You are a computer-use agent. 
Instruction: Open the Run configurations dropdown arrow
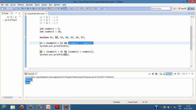pyautogui.click(x=31, y=9)
